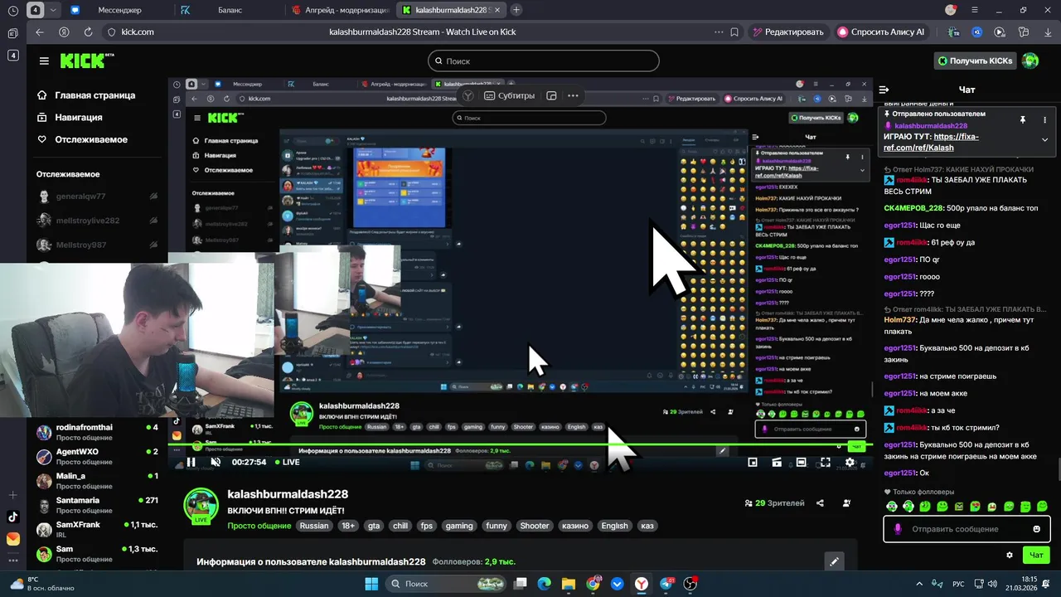Open recommended channel Santamaria
The height and width of the screenshot is (597, 1061).
click(97, 505)
